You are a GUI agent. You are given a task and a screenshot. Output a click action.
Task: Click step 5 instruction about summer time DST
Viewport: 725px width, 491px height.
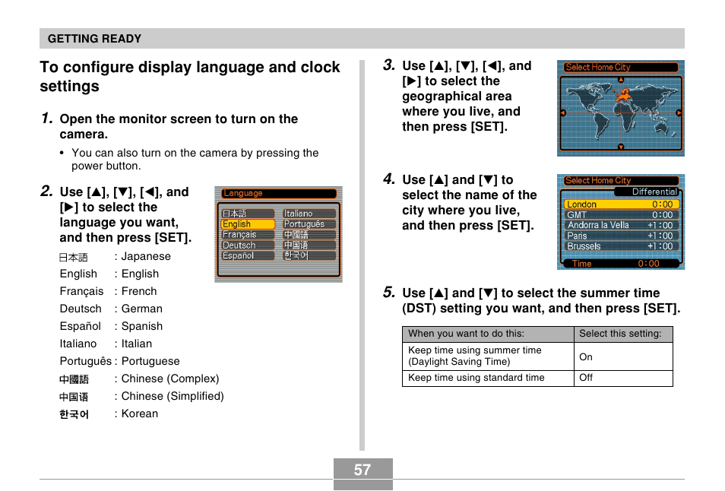pos(541,300)
